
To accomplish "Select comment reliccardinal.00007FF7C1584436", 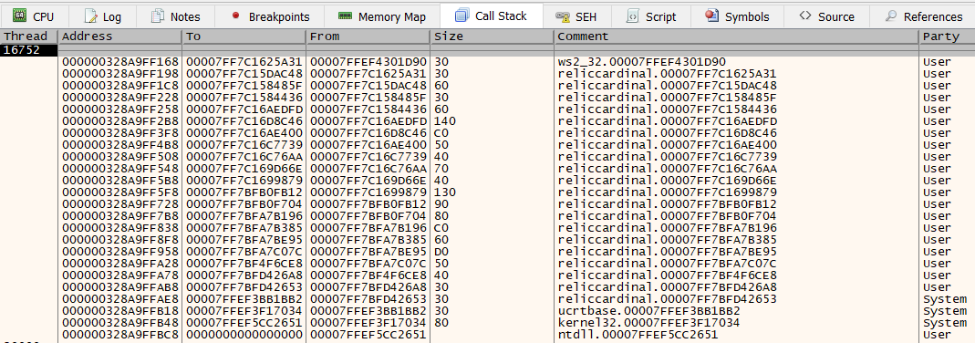I will click(x=668, y=109).
